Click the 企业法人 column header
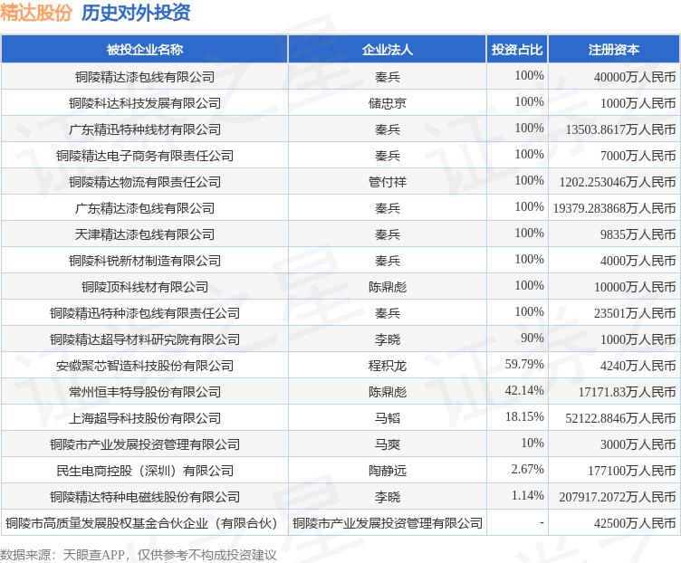 click(387, 50)
